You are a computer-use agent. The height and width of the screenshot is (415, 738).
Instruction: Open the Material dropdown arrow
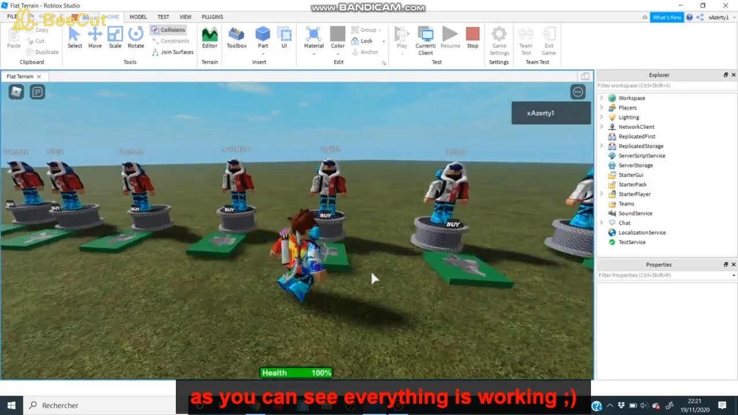tap(314, 54)
